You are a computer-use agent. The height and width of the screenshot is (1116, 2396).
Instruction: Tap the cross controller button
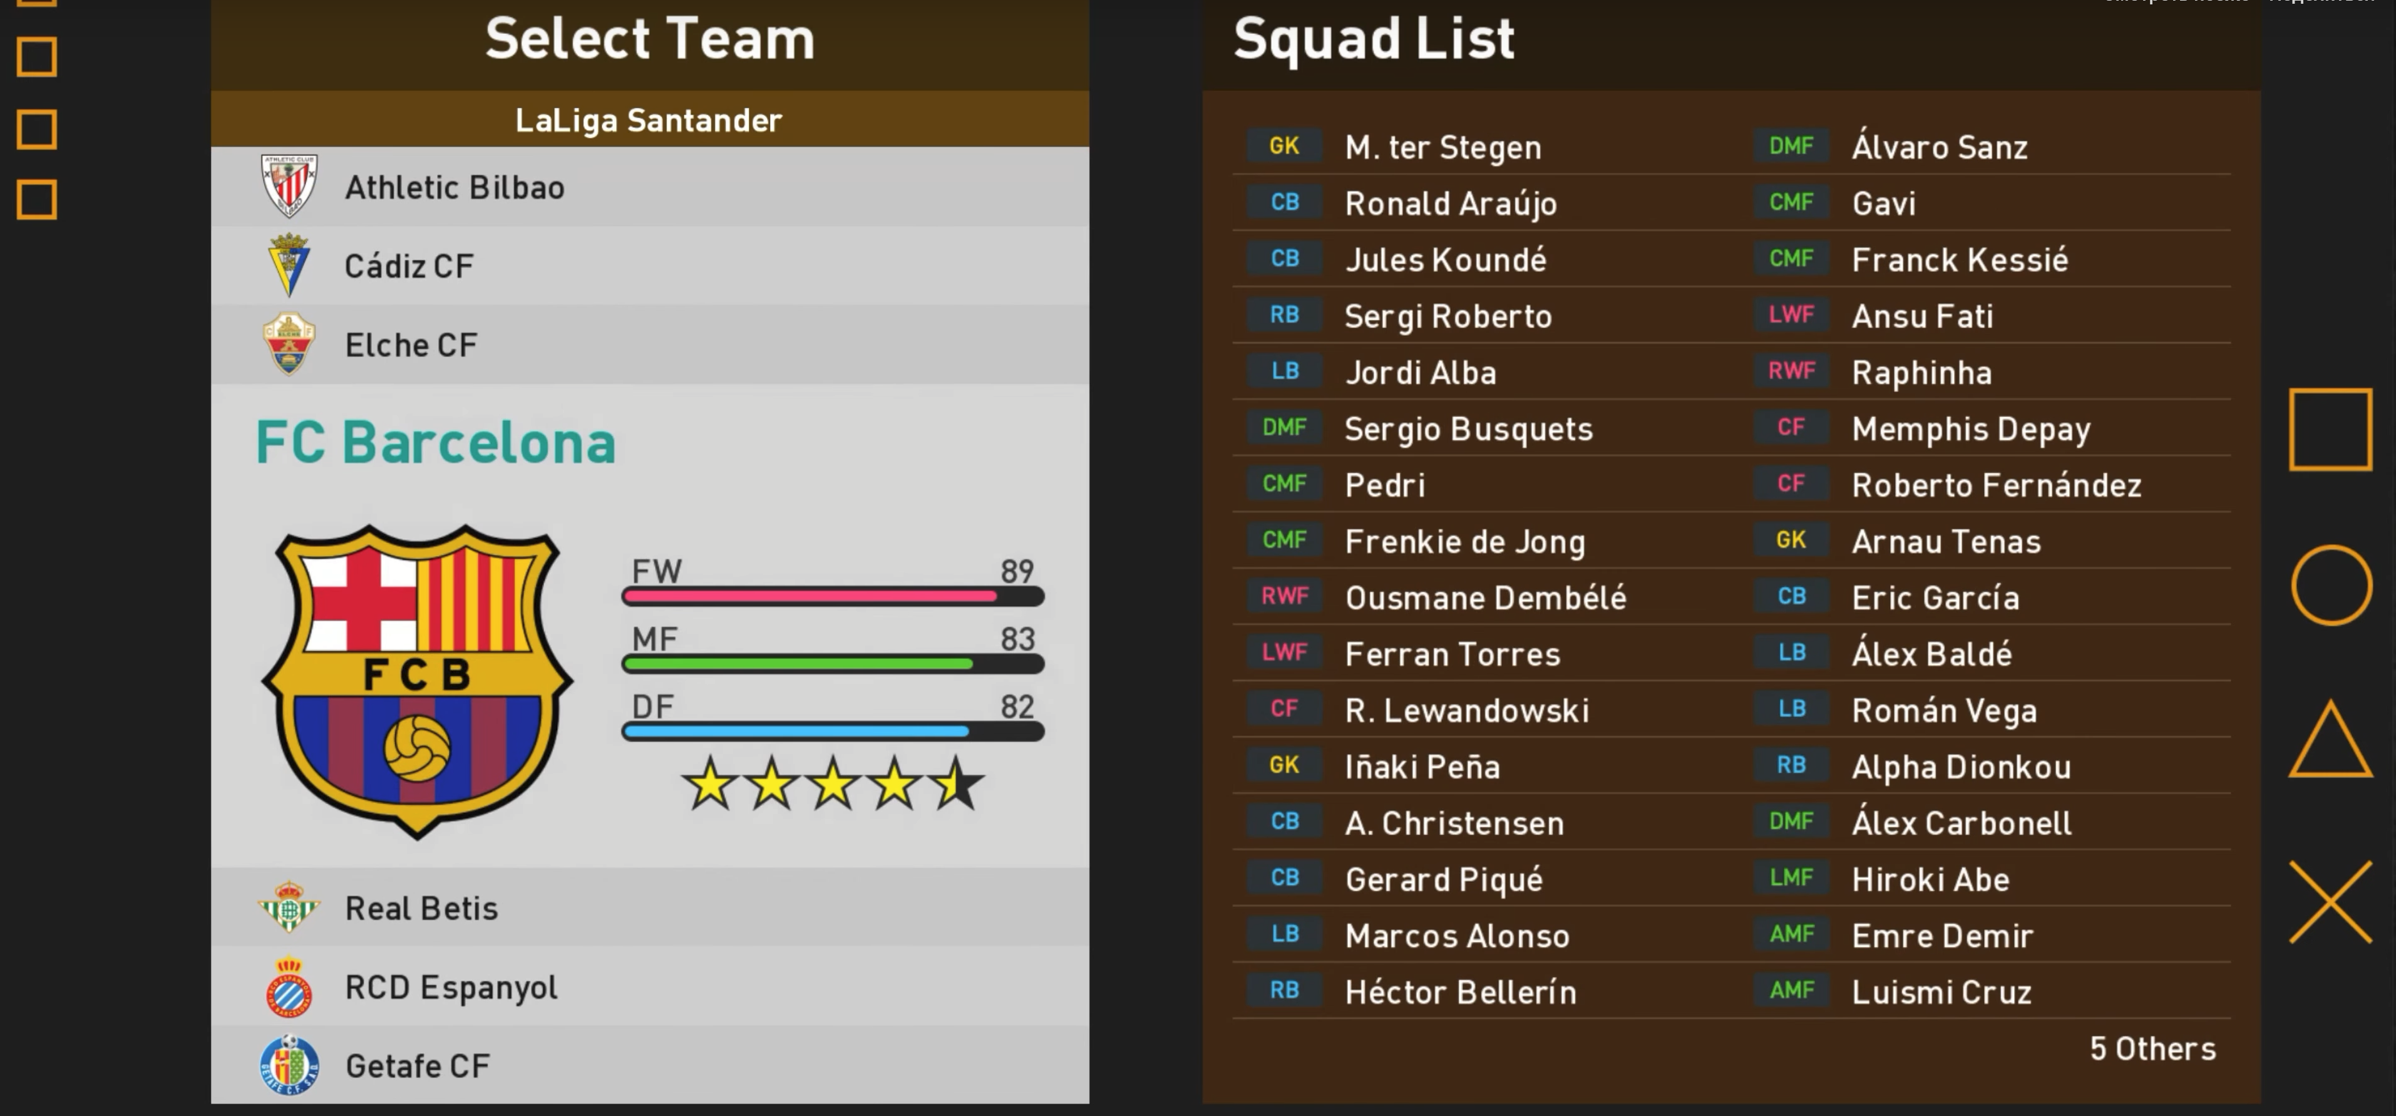click(2330, 901)
